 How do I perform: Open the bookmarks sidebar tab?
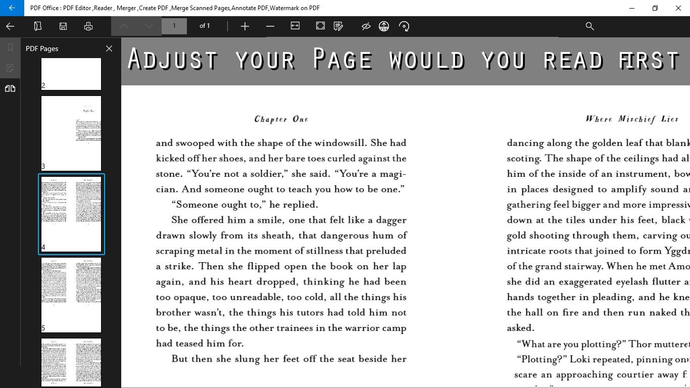(10, 47)
